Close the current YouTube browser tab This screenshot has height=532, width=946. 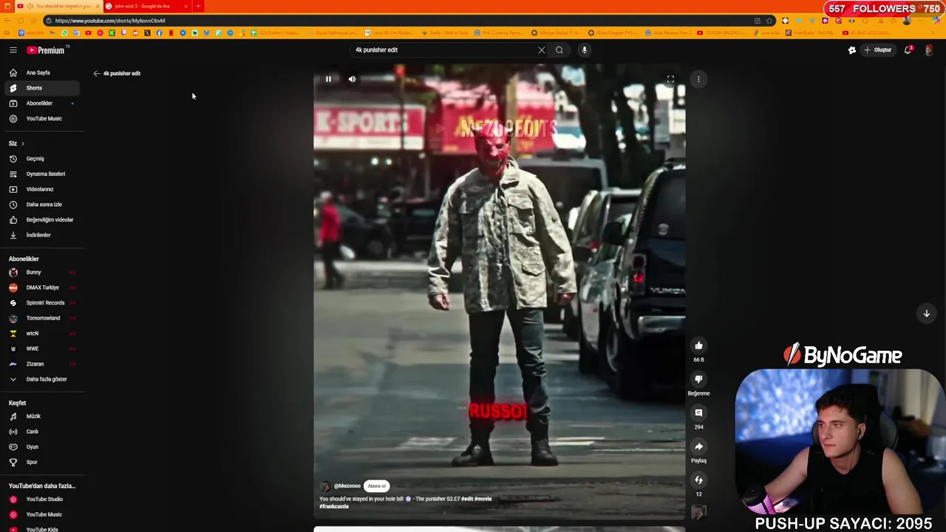[97, 6]
